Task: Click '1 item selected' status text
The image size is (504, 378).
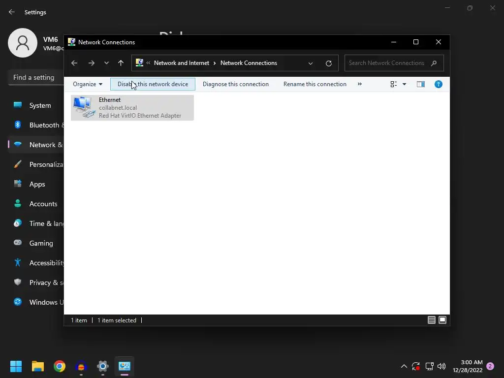Action: (x=117, y=320)
